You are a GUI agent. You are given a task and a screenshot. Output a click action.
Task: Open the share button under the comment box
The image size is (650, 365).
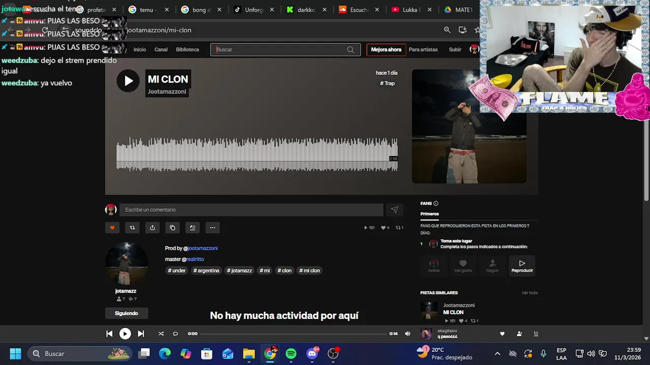tap(152, 228)
